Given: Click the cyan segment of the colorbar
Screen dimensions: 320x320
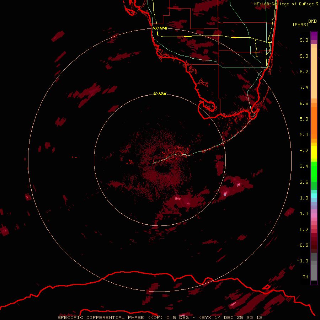Looking at the screenshot, I should point(314,196).
